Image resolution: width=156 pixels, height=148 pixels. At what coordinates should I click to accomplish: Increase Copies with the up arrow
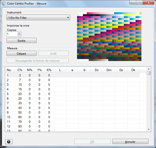(x=19, y=33)
